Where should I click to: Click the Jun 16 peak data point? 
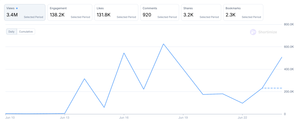click(x=124, y=53)
